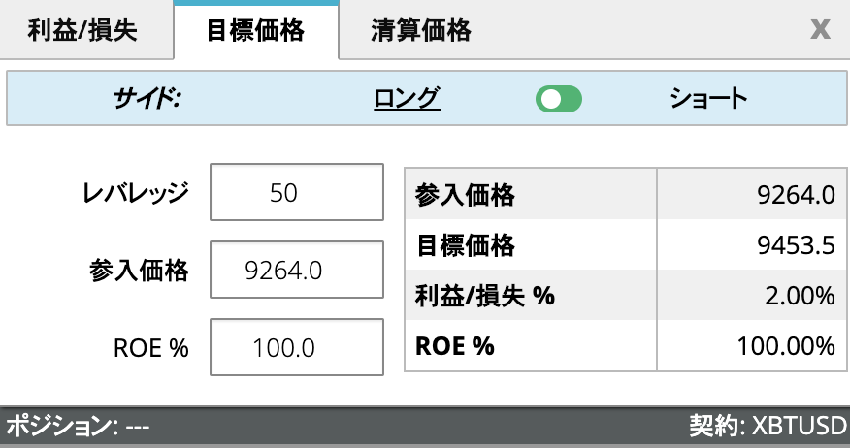
Task: Focus the レバレッジ input showing 50
Action: point(283,193)
